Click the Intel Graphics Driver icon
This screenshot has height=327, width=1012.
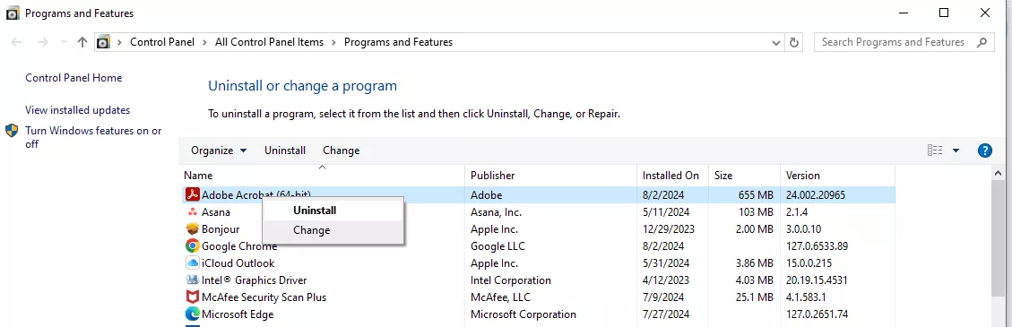tap(192, 280)
